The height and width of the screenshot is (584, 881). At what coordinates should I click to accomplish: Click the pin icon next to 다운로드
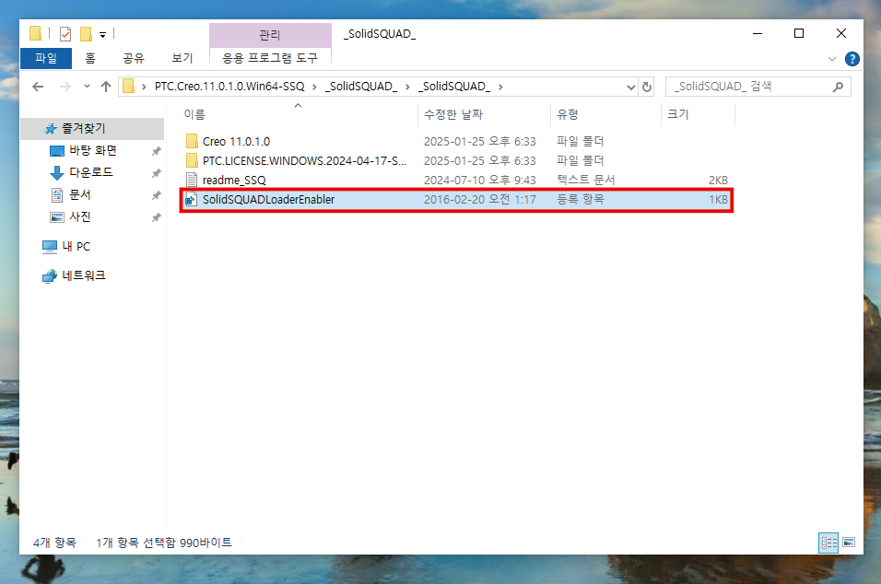click(x=156, y=173)
